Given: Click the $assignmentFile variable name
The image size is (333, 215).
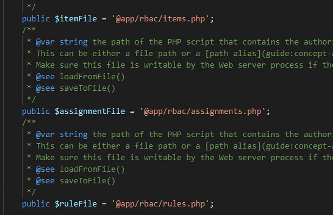Looking at the screenshot, I should point(90,111).
